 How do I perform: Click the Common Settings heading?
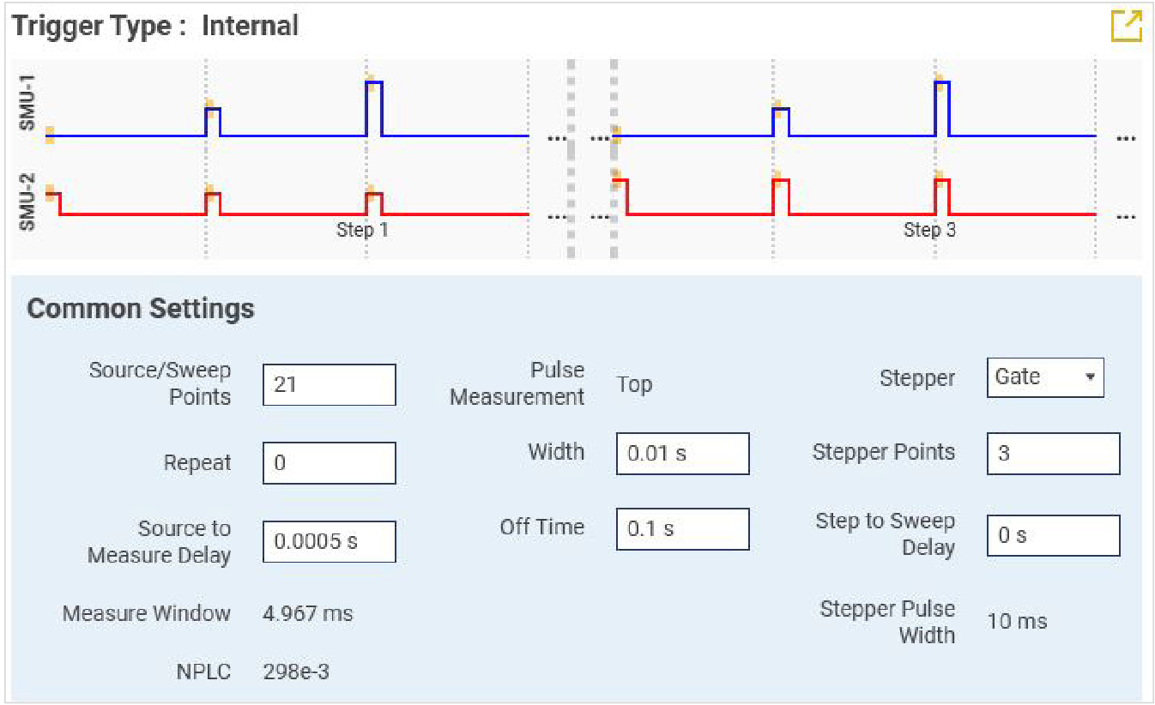[141, 309]
